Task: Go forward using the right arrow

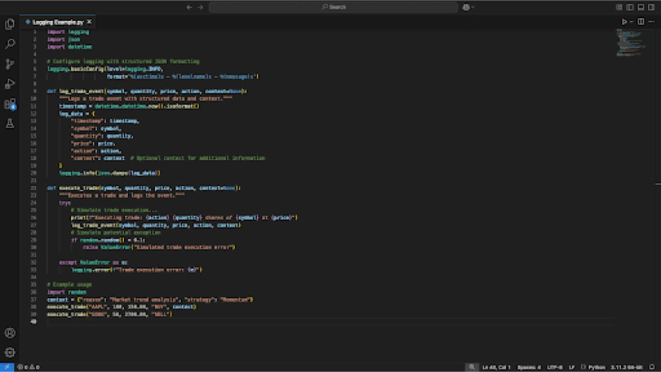Action: coord(200,7)
